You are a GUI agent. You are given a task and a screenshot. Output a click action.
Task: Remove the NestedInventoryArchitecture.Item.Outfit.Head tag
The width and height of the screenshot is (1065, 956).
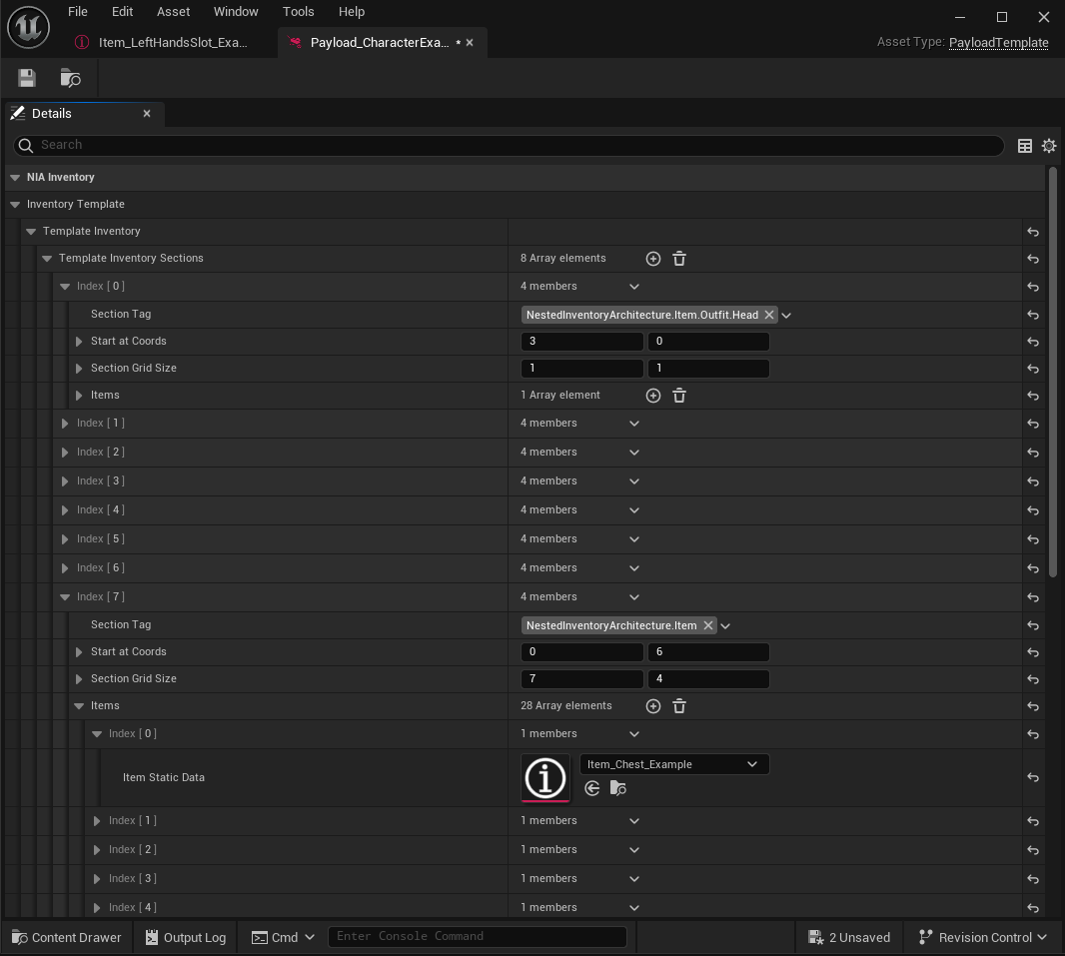pyautogui.click(x=769, y=315)
